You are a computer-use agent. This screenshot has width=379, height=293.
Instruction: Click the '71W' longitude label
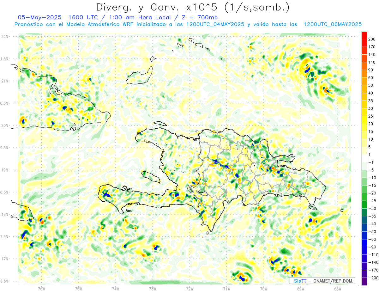226,288
